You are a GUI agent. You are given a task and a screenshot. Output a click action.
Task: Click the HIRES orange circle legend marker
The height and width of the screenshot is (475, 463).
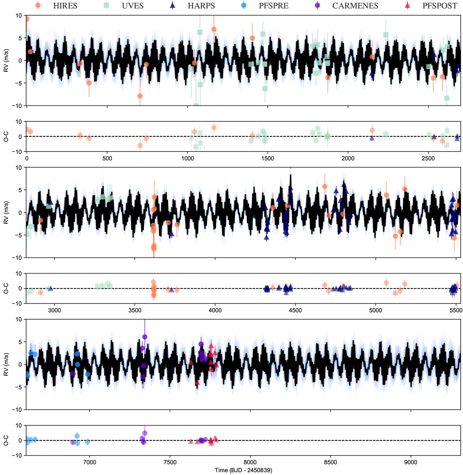pyautogui.click(x=37, y=5)
